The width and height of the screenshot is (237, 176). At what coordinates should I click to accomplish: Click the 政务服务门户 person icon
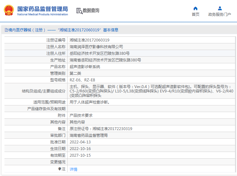(x=220, y=8)
